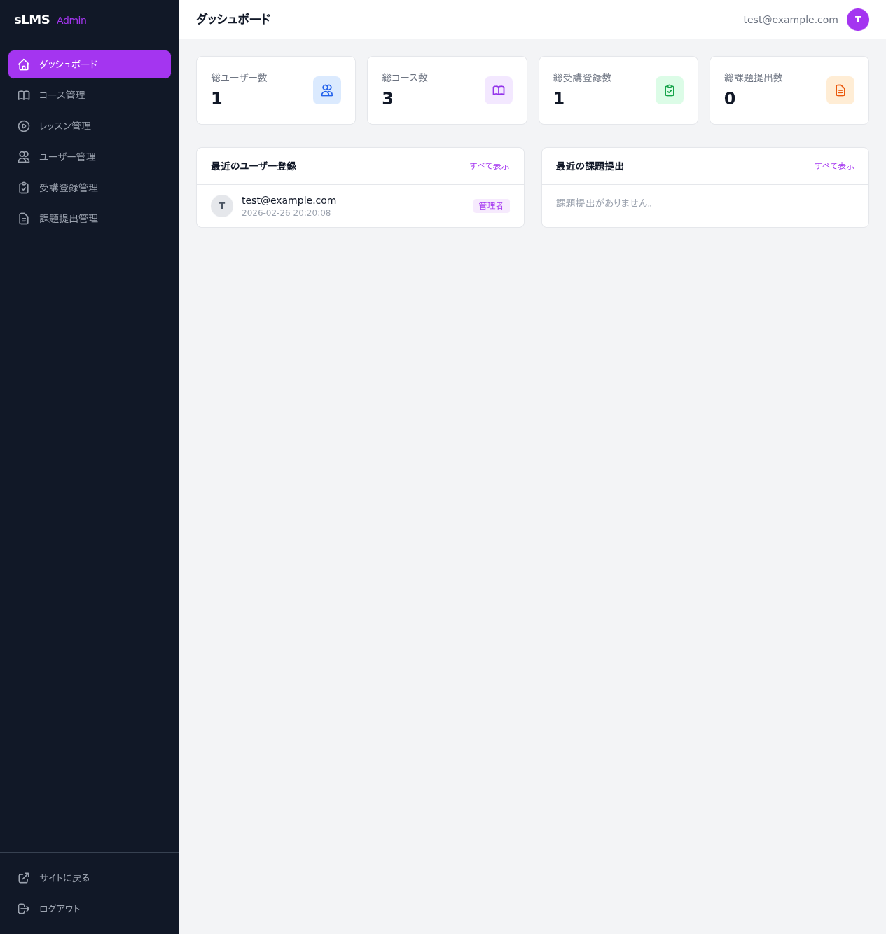Click the 管理者 role badge

click(x=491, y=206)
